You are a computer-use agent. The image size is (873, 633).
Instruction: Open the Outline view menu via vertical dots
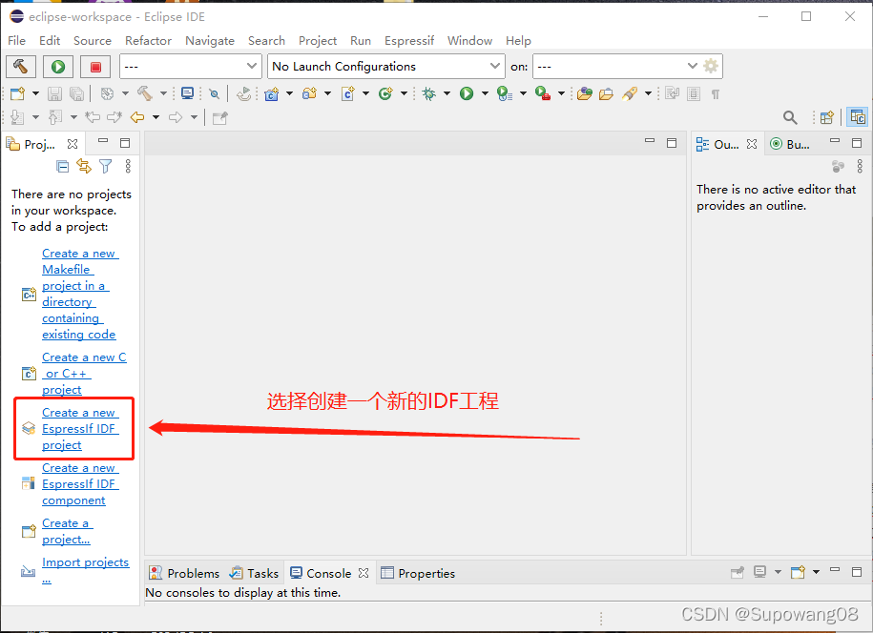point(858,166)
